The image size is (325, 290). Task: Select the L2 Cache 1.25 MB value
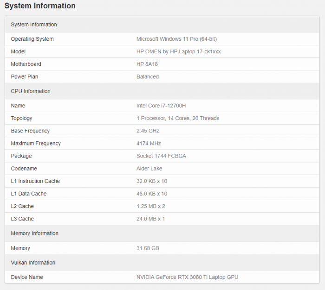[150, 206]
